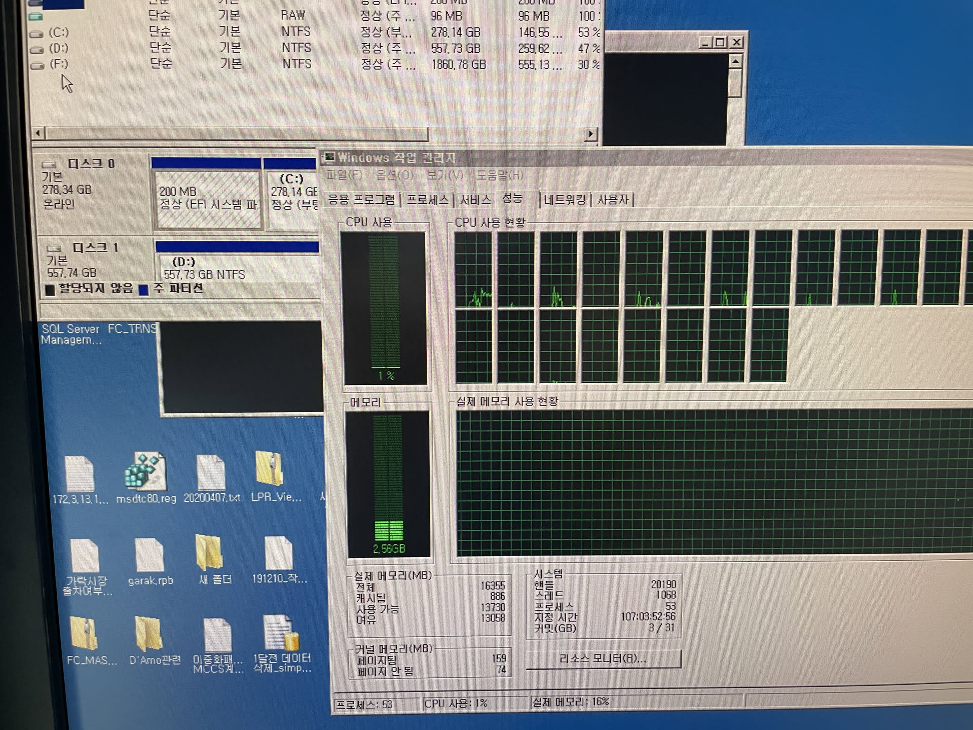Click the up arrow of the console scrollbar
973x730 pixels.
pos(735,62)
